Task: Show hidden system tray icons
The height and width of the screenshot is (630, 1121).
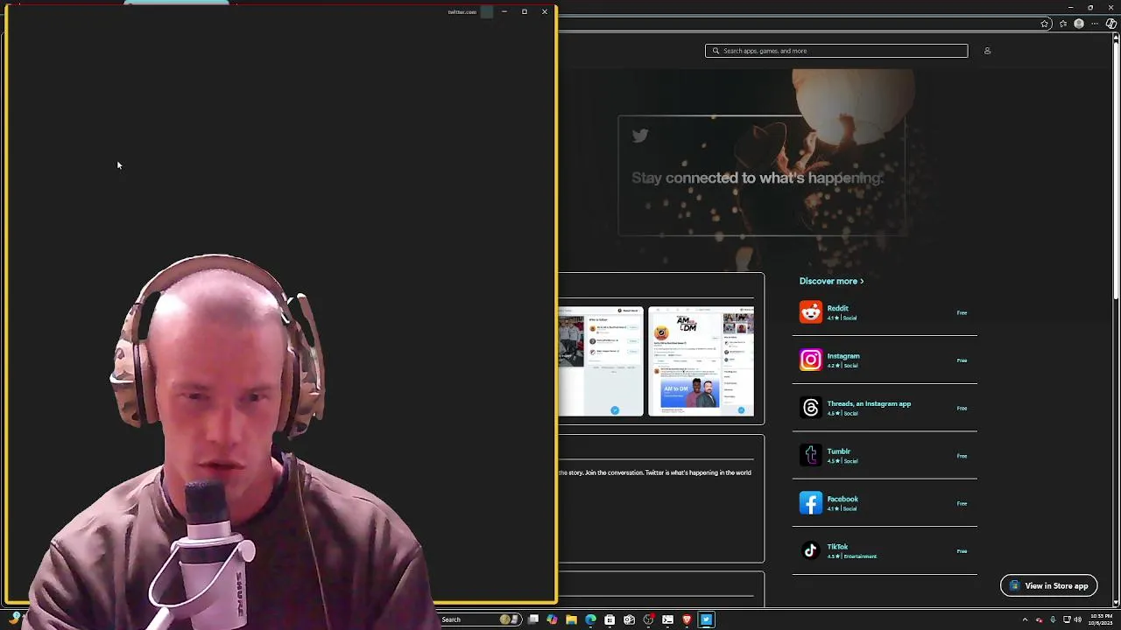Action: coord(1025,619)
